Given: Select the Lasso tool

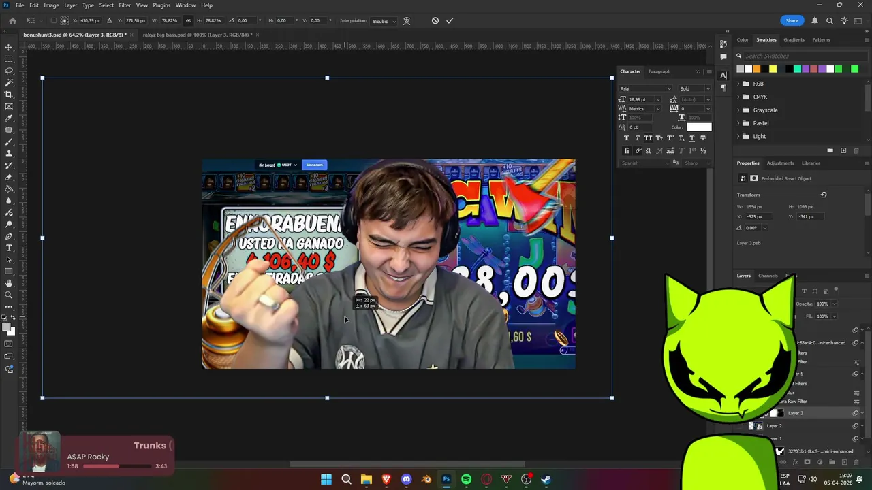Looking at the screenshot, I should click(x=9, y=70).
